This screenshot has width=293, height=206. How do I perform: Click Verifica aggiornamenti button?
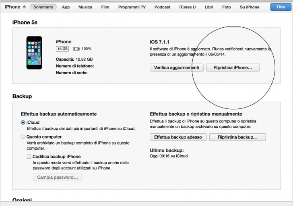point(177,68)
